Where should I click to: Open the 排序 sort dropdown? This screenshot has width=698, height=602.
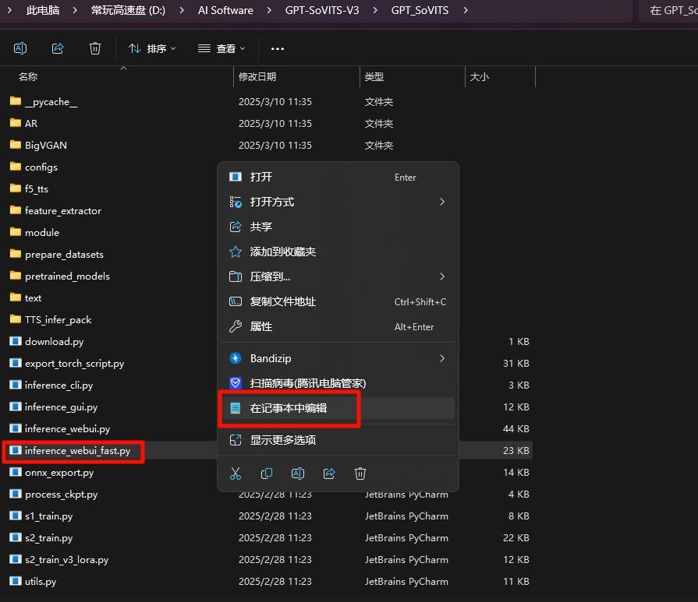click(152, 48)
